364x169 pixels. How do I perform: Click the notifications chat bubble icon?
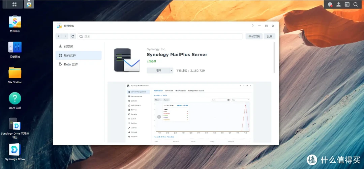click(330, 4)
